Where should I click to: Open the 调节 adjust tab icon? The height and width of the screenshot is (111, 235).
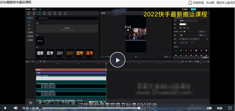65,13
